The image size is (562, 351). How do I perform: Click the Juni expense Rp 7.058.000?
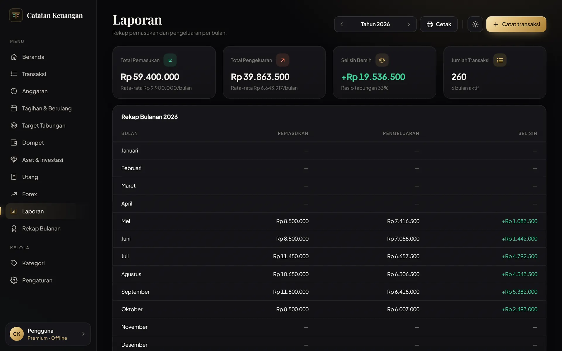pyautogui.click(x=403, y=239)
